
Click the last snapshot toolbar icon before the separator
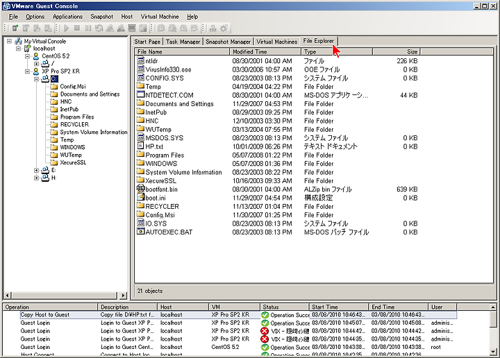tap(194, 28)
